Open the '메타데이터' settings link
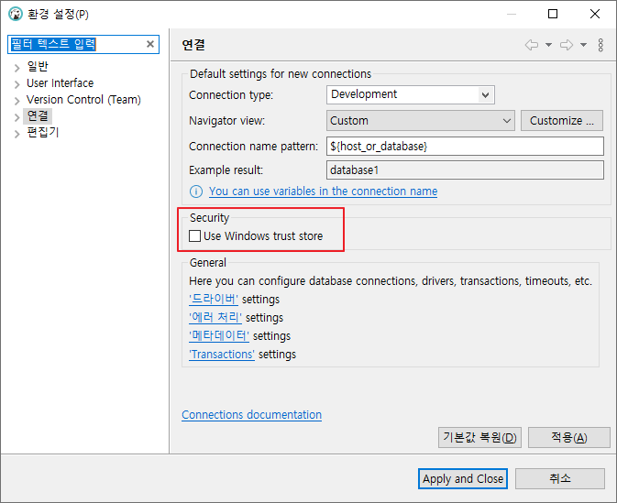 click(x=219, y=336)
